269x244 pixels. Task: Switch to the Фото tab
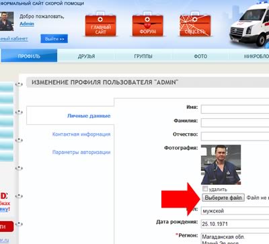tap(200, 56)
